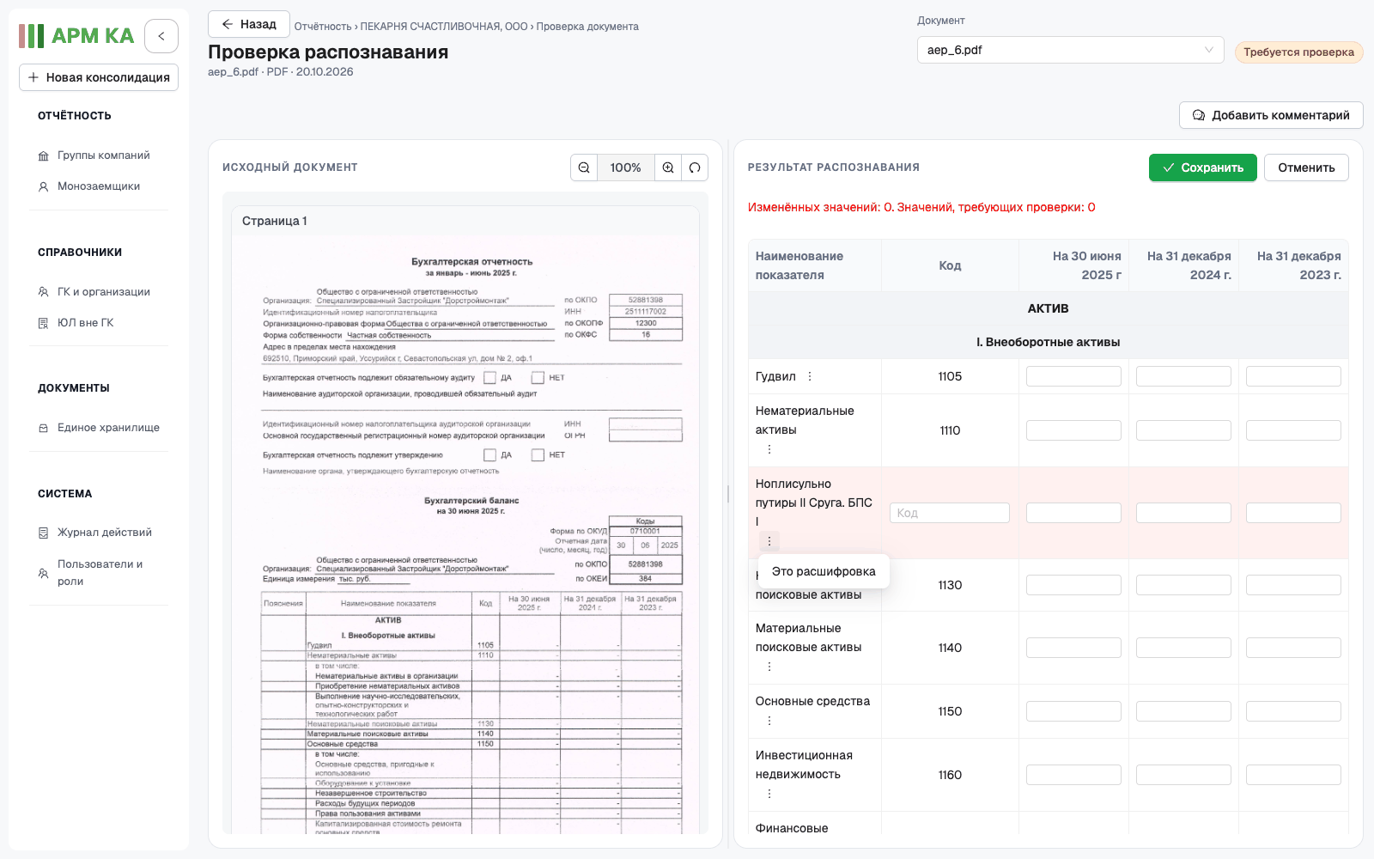Open Нематериальные активы row options menu
The height and width of the screenshot is (859, 1374).
click(769, 449)
